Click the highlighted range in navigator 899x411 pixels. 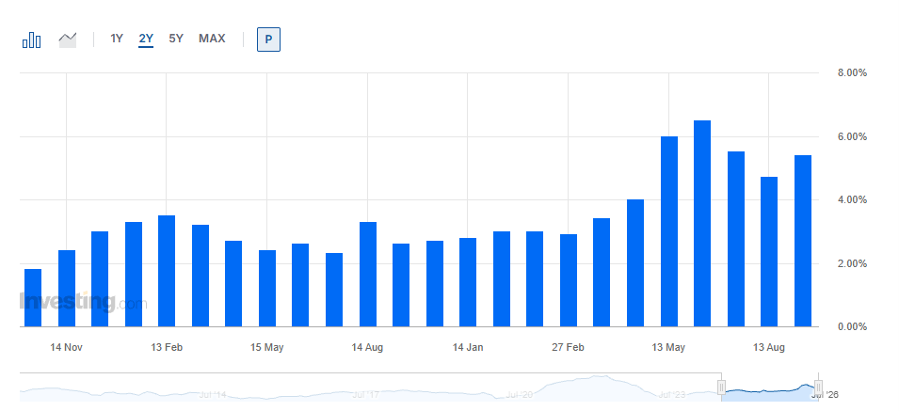770,388
